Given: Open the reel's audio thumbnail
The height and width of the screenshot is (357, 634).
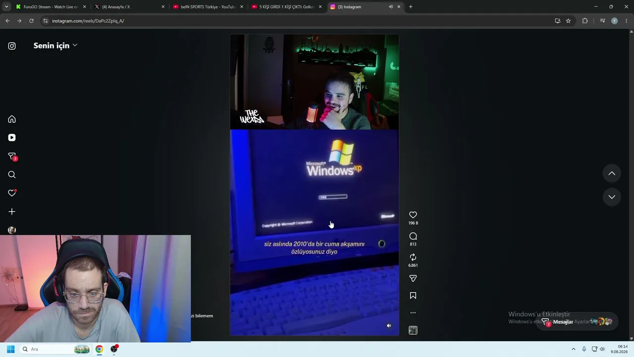Looking at the screenshot, I should (x=413, y=331).
